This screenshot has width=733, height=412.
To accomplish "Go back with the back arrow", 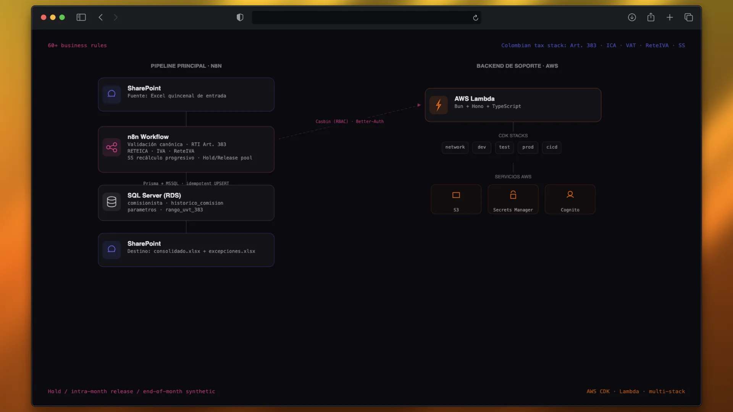I will [x=101, y=18].
